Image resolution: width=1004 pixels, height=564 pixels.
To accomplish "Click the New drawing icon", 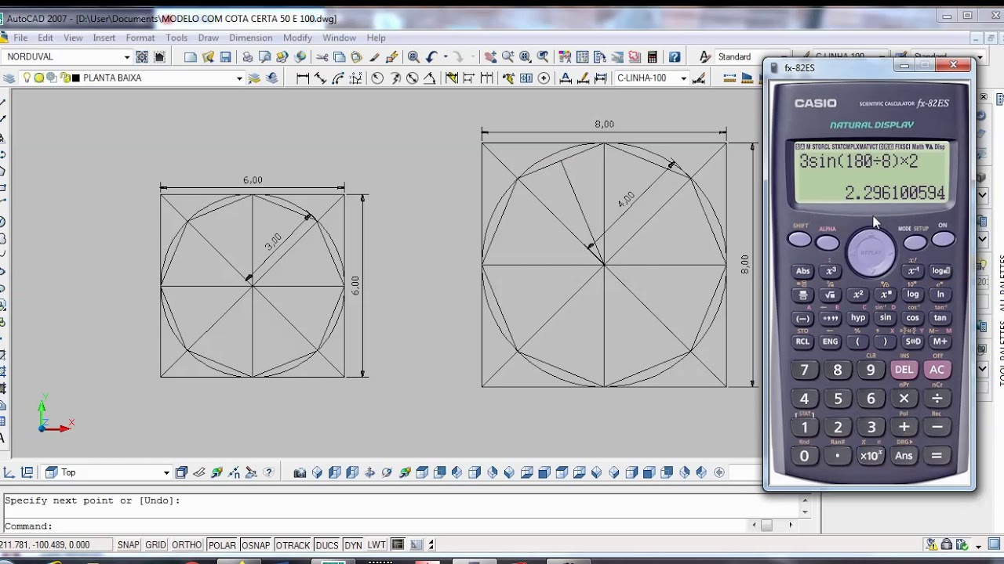I will [191, 57].
